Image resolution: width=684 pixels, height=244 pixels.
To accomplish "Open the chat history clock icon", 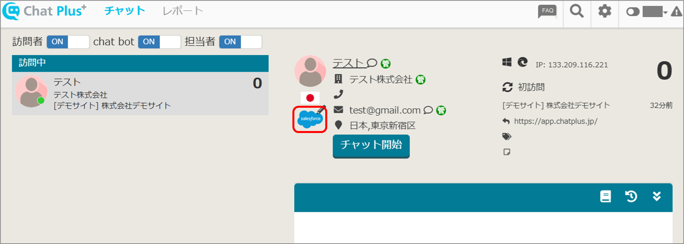I will [x=631, y=196].
